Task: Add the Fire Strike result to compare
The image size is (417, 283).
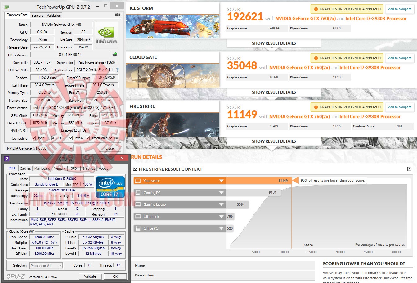Action: coord(400,107)
